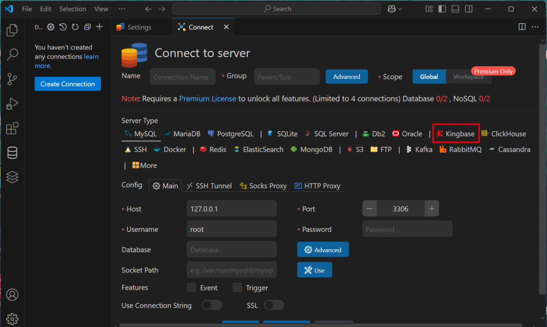Open database sidebar settings gear icon
Screen dimensions: 547x327
[x=51, y=27]
